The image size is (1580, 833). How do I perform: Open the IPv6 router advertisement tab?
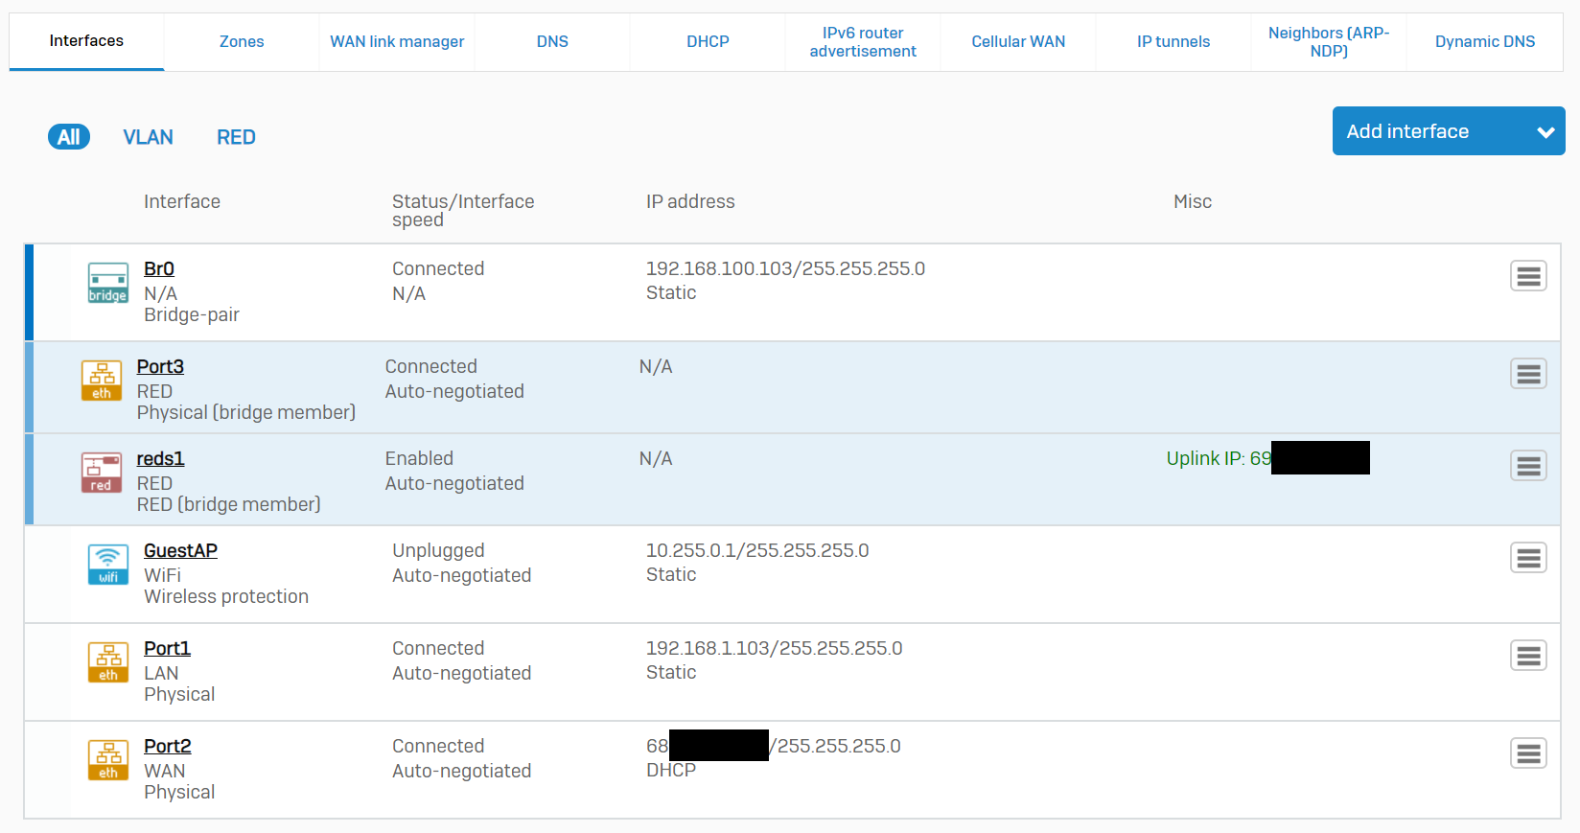pyautogui.click(x=863, y=41)
